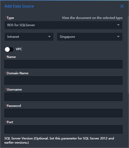This screenshot has height=148, width=129.
Task: Focus the Name input field
Action: [63, 64]
